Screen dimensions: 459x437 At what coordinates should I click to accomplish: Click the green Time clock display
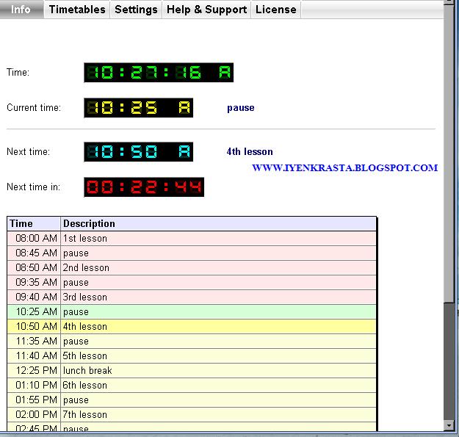[x=159, y=73]
